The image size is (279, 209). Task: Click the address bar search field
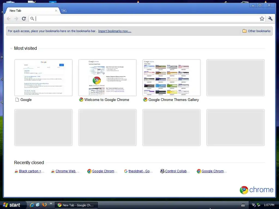point(147,19)
